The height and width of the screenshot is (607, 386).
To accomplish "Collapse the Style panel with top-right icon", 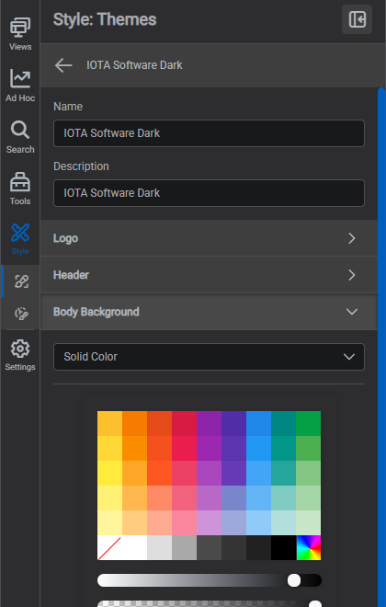I will (x=357, y=19).
